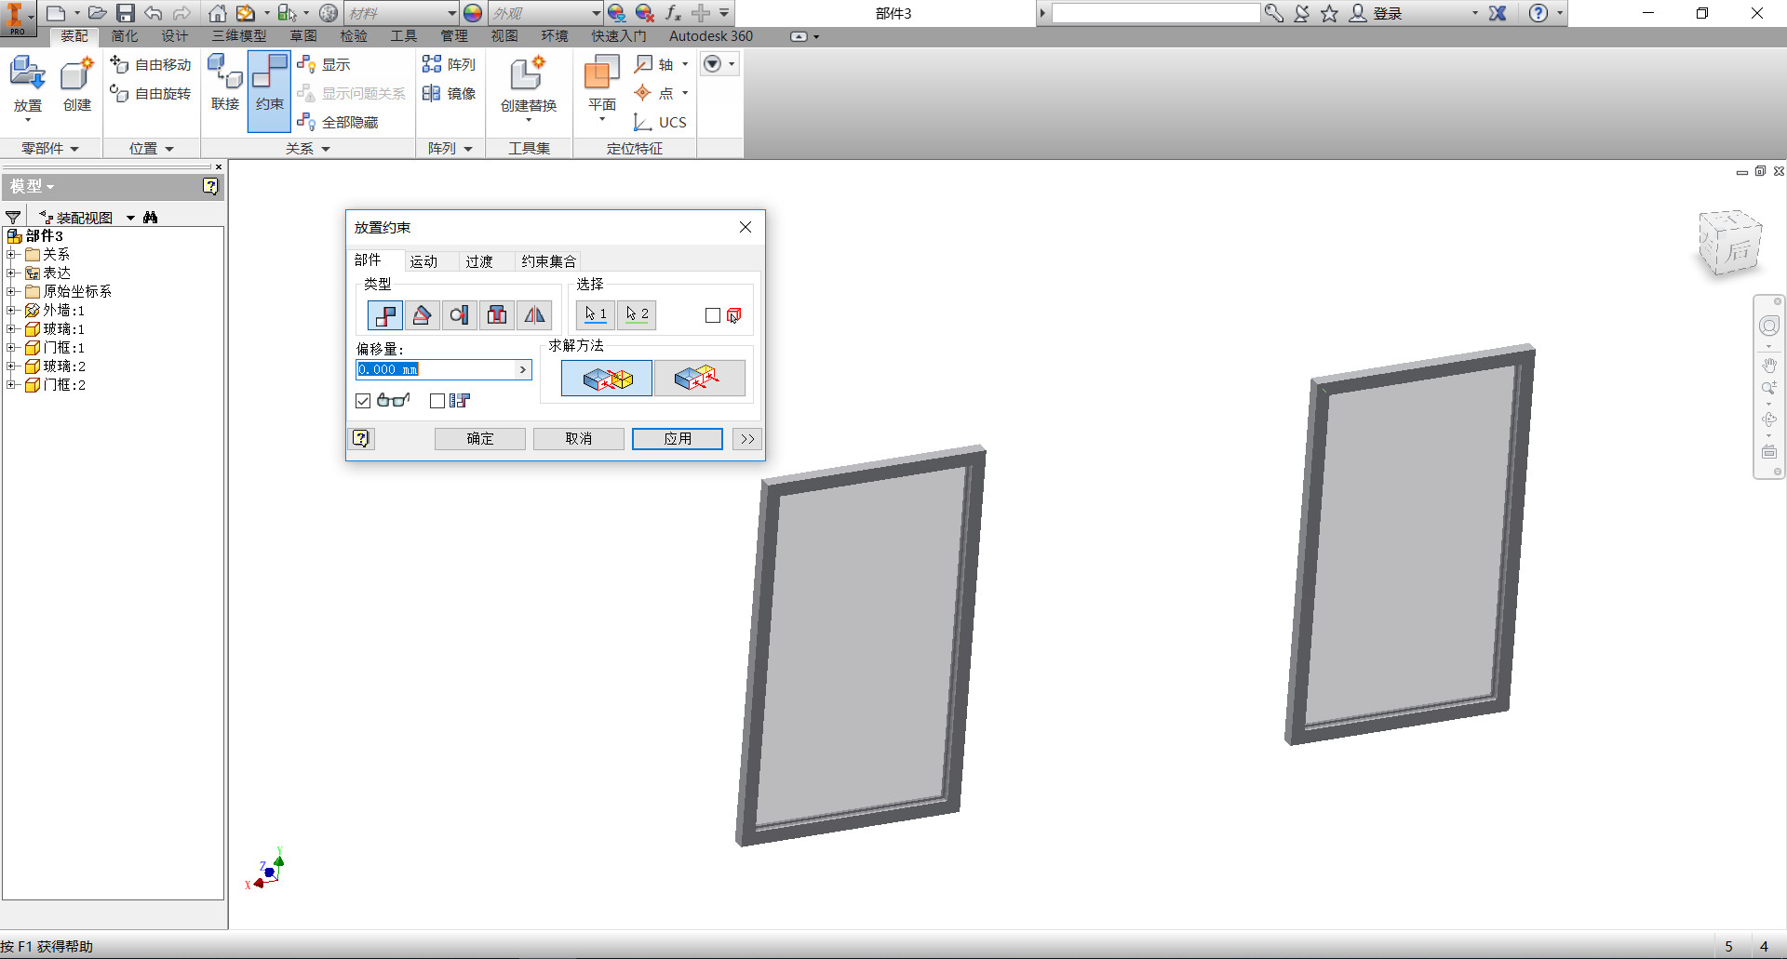Expand the 外墙:1 tree node
The image size is (1787, 959).
point(11,310)
